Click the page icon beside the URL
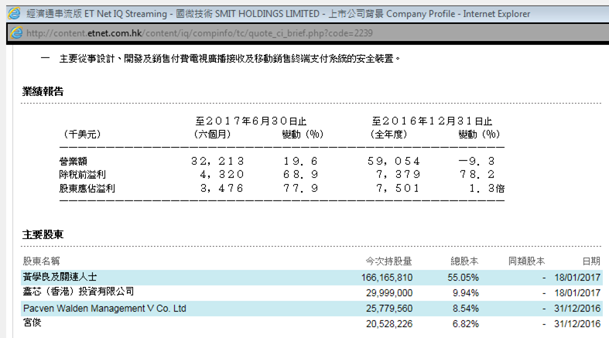The image size is (609, 338). [16, 33]
